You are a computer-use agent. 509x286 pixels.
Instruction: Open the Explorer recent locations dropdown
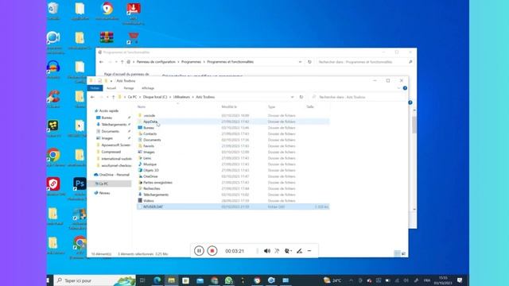107,97
